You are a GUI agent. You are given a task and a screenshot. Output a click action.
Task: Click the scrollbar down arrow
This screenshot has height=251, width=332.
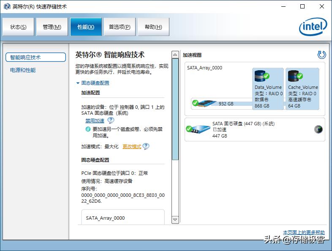tap(175, 219)
